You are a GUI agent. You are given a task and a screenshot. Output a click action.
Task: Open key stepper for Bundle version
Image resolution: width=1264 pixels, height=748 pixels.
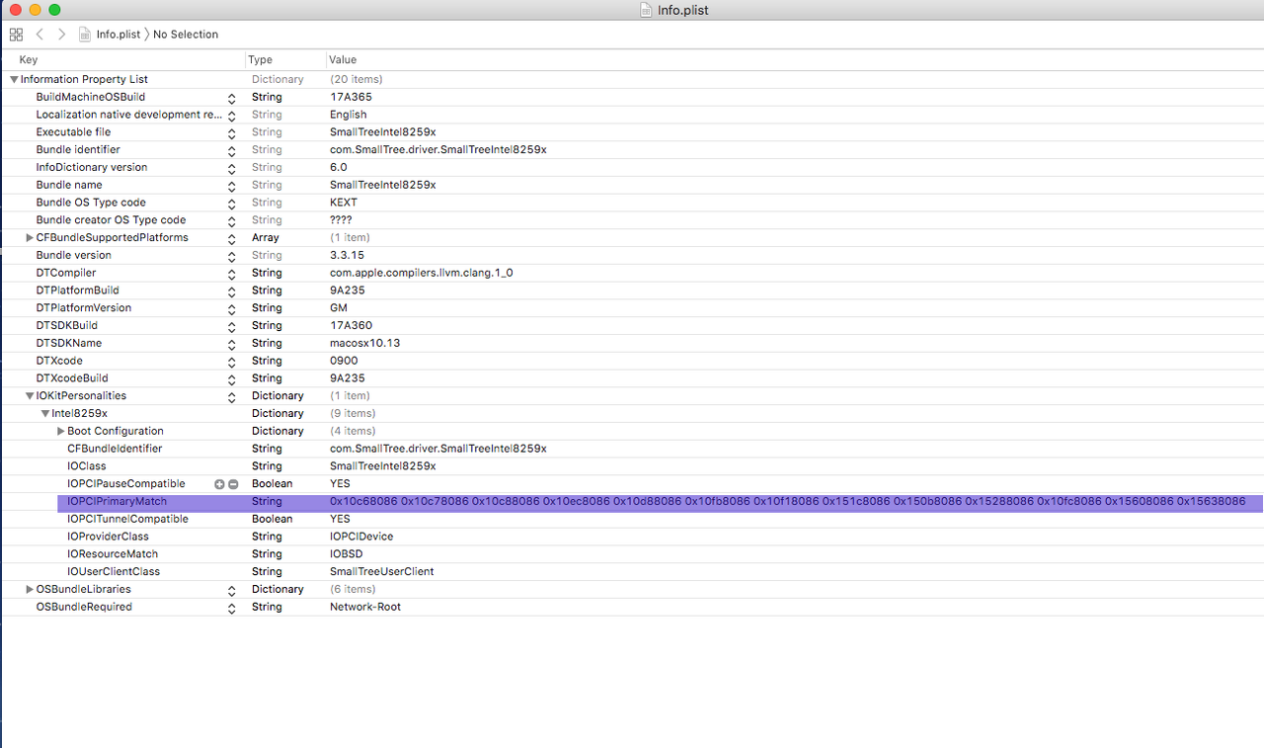[231, 256]
